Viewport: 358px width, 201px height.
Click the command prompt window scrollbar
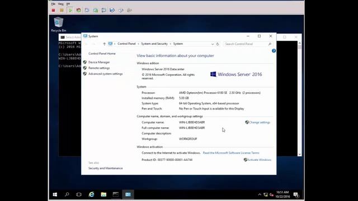(x=300, y=98)
